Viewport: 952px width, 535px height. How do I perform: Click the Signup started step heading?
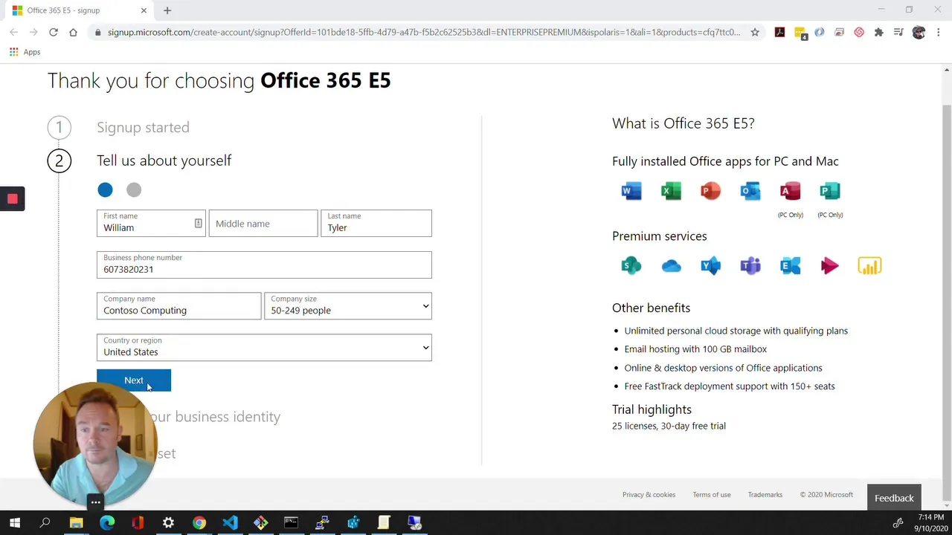tap(143, 127)
